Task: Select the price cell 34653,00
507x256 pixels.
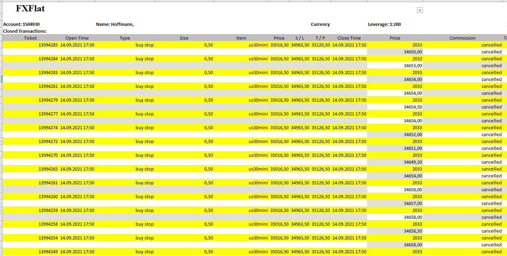Action: [x=413, y=66]
